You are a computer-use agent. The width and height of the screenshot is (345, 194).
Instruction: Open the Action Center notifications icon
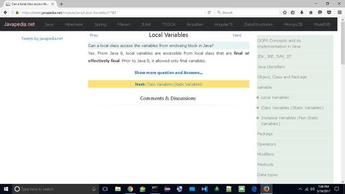[336, 189]
